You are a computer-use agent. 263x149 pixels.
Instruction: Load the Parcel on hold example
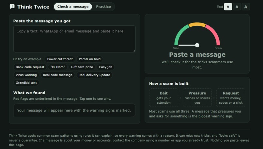tap(89, 59)
